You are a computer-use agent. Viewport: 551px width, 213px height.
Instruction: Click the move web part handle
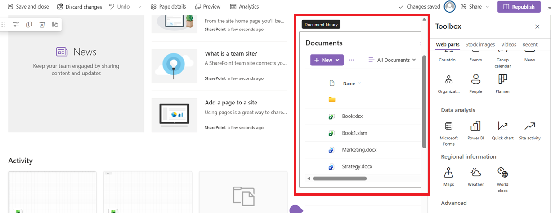[x=4, y=25]
